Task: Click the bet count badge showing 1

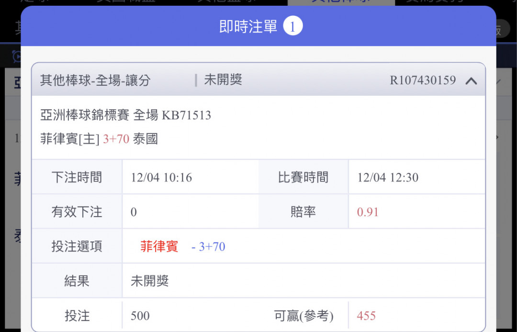Action: (x=292, y=26)
